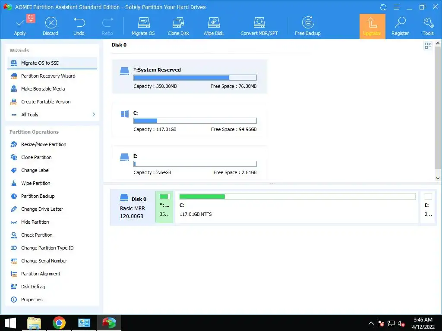Open the Windows Start menu
The image size is (442, 331).
pos(10,323)
